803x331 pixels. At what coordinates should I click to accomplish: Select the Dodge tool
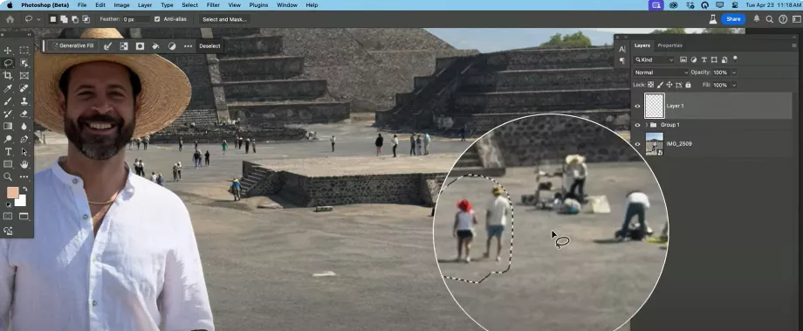click(x=8, y=139)
